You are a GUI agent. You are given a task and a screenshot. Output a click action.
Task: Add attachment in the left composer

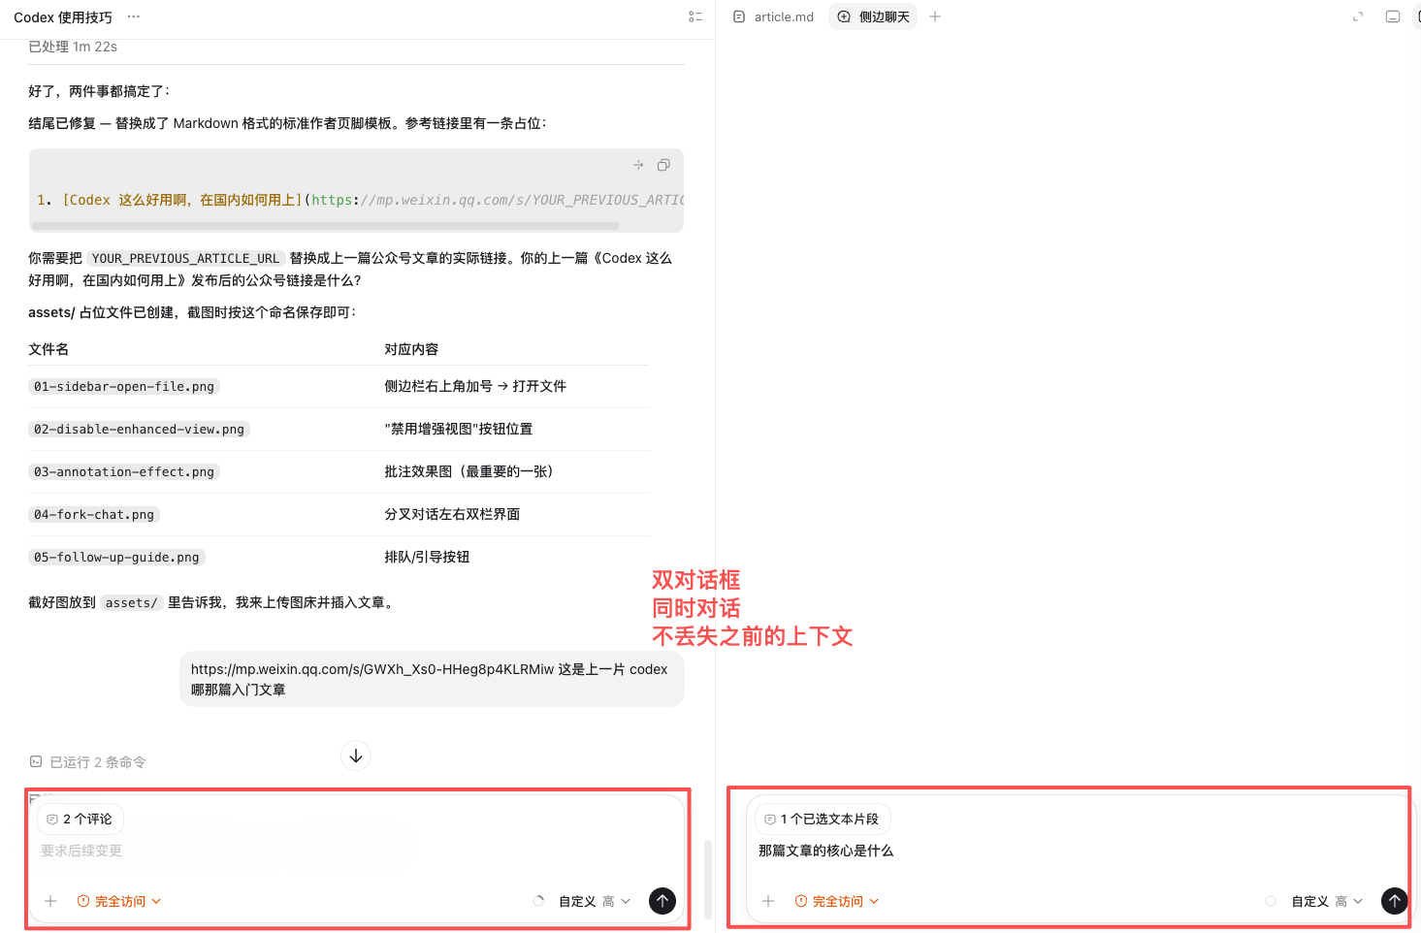tap(50, 901)
